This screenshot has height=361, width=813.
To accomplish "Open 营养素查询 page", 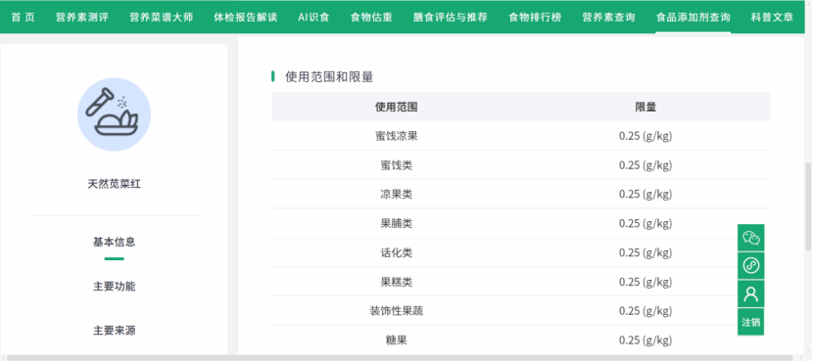I will [x=608, y=17].
